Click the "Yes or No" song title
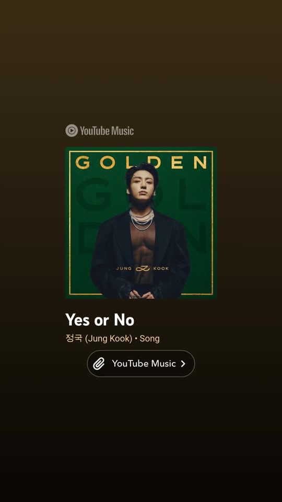Viewport: 282px width, 502px height. coord(100,320)
